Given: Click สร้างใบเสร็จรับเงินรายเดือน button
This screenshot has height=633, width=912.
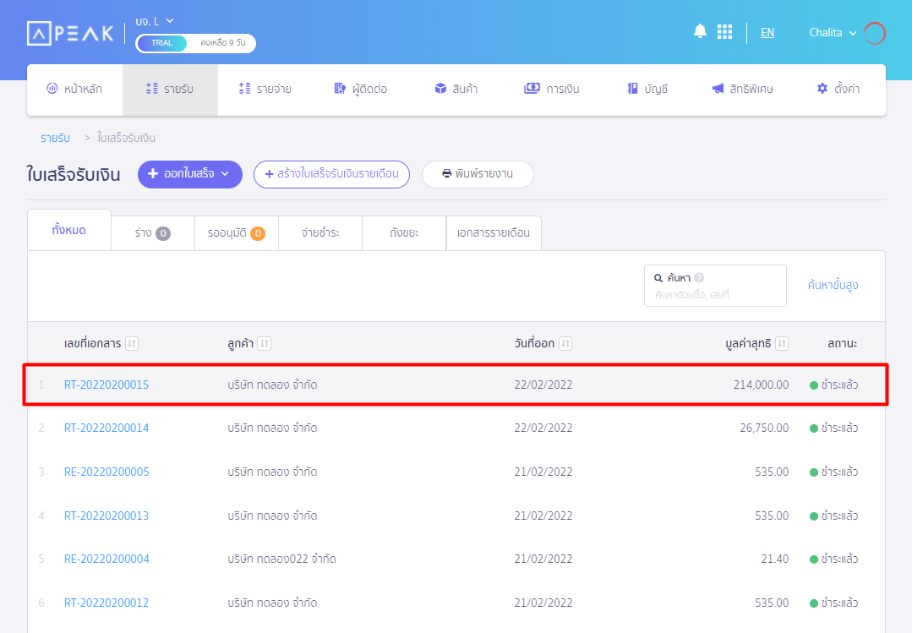Looking at the screenshot, I should (x=331, y=174).
